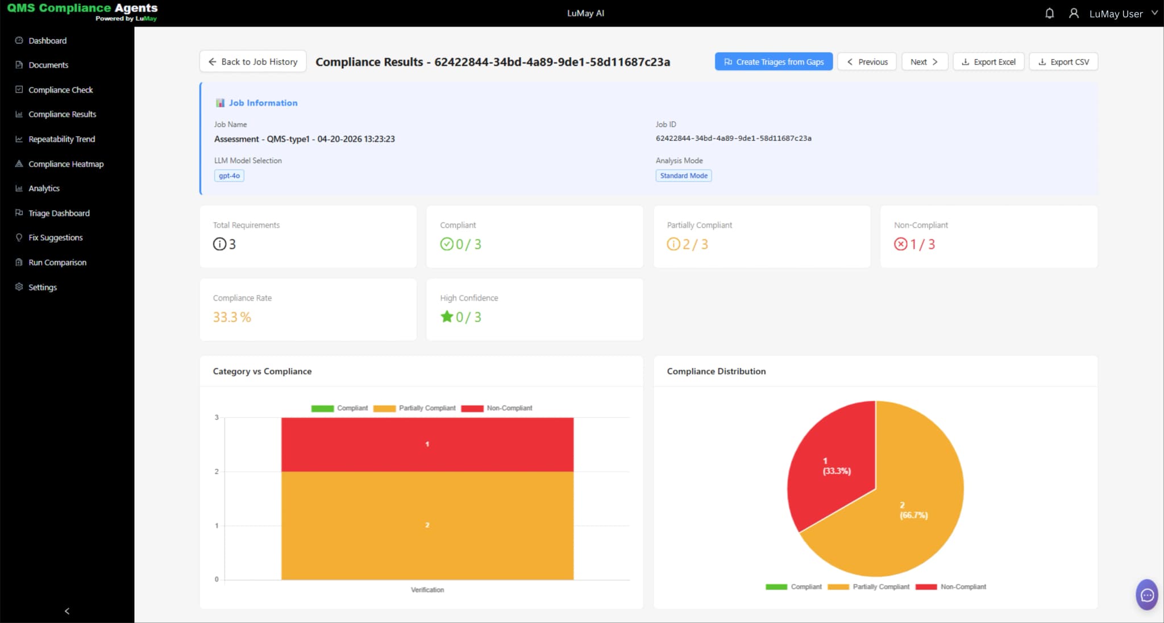Click the Standard Mode tag
Image resolution: width=1164 pixels, height=623 pixels.
(x=684, y=175)
